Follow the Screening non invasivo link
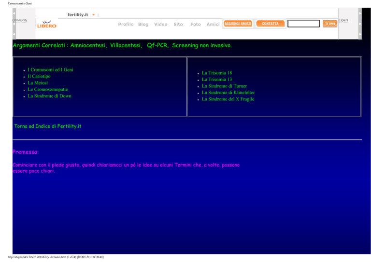This screenshot has height=262, width=371. (x=202, y=46)
